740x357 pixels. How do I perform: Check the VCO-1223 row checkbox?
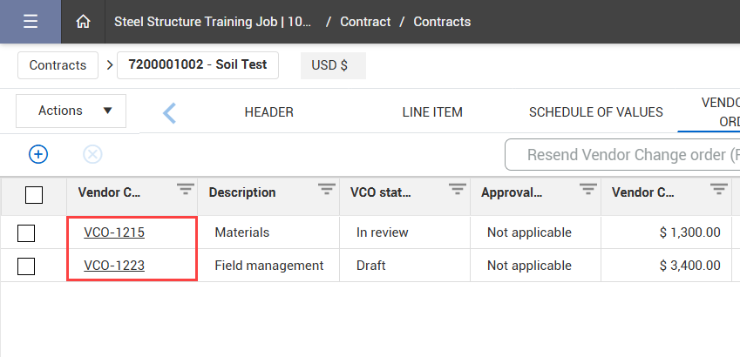click(x=26, y=266)
